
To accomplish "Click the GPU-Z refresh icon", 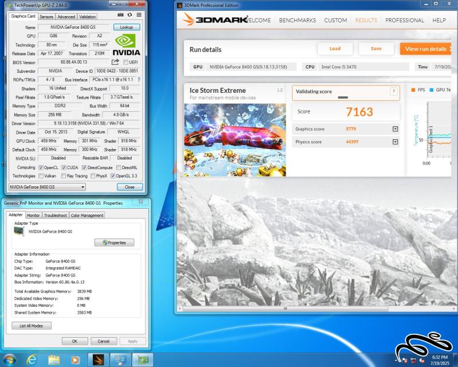I will coord(130,15).
